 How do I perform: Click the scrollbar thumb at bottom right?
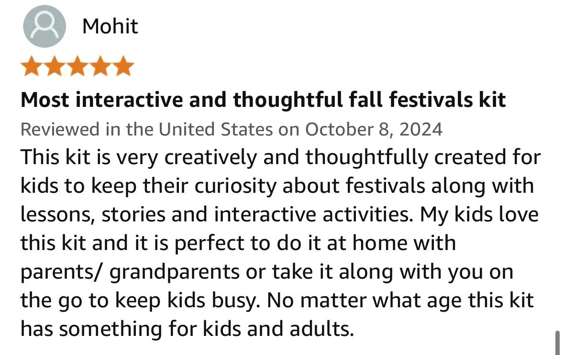click(557, 343)
